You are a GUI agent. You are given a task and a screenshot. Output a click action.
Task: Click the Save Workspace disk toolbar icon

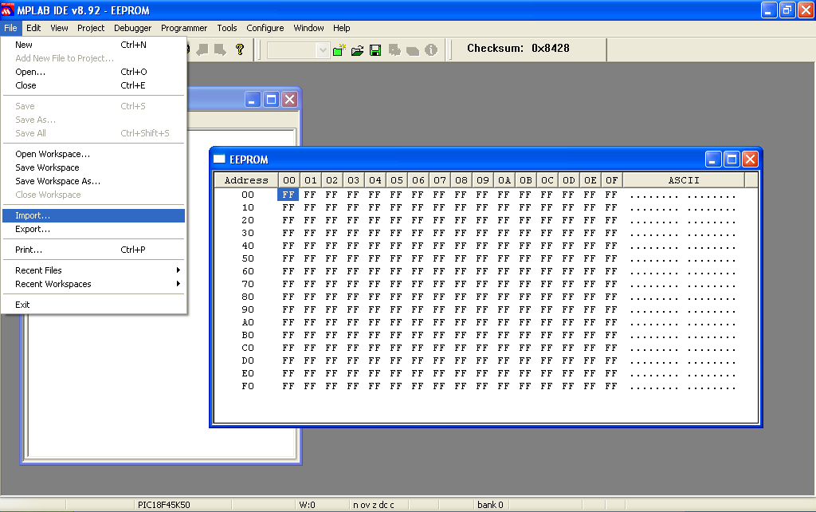375,50
